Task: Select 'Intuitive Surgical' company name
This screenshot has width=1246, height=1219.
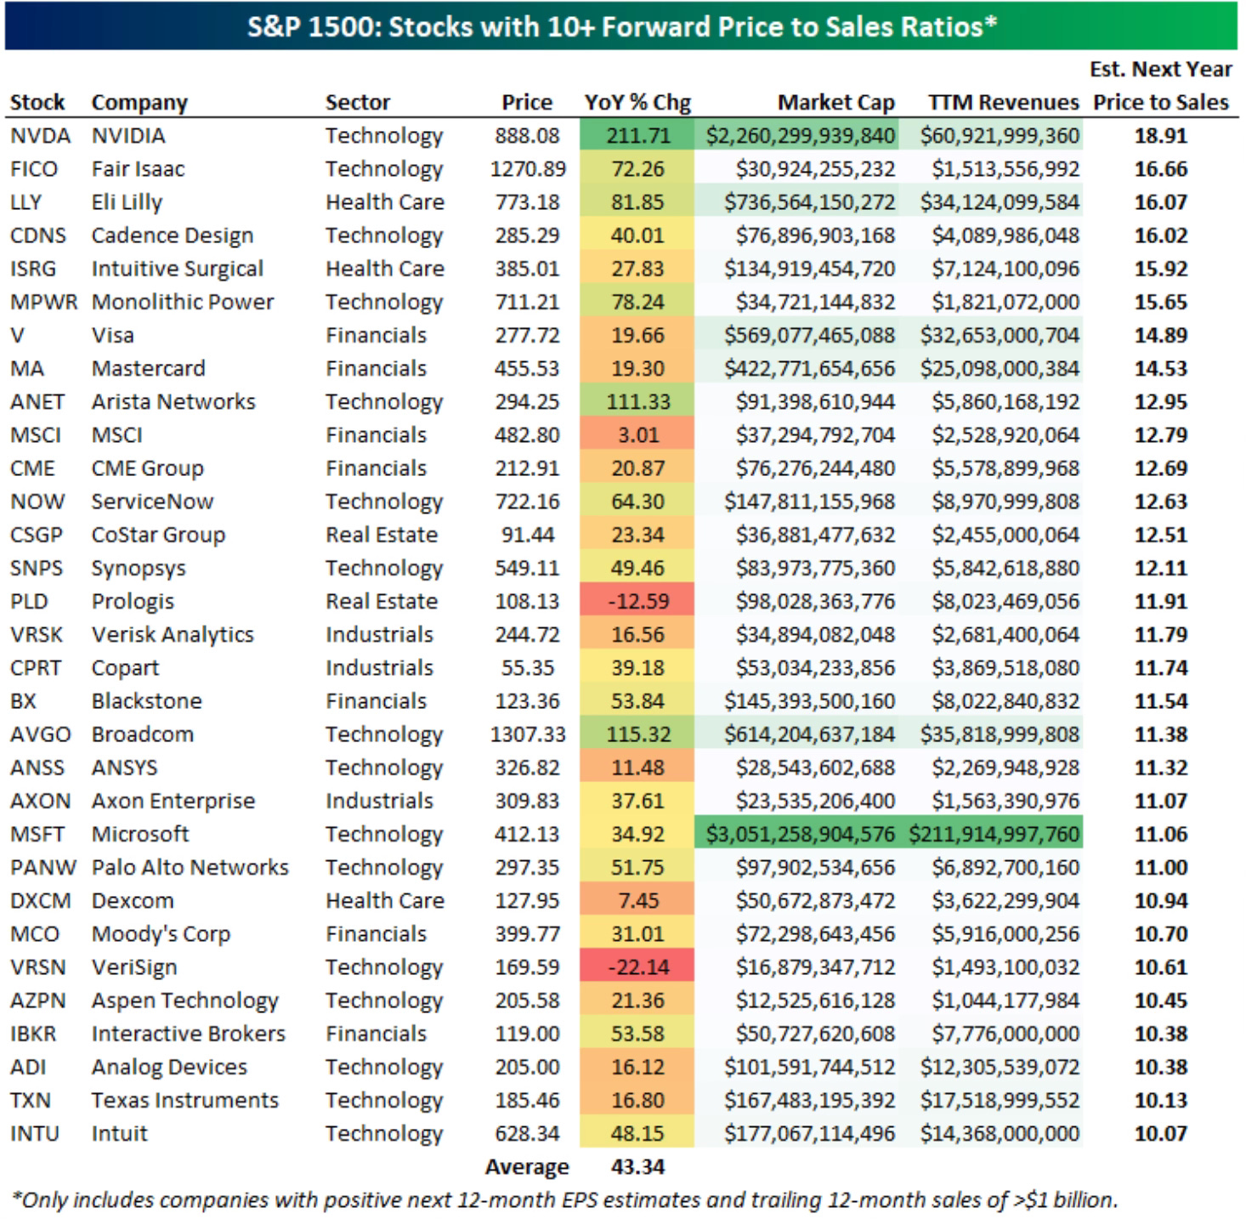Action: pyautogui.click(x=178, y=269)
